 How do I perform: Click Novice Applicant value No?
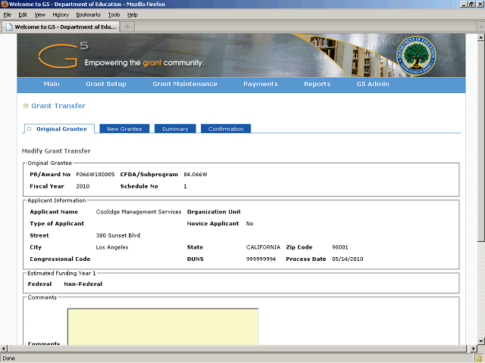click(x=249, y=224)
